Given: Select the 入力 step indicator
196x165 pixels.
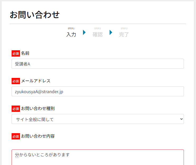Looking at the screenshot, I should click(x=71, y=34).
